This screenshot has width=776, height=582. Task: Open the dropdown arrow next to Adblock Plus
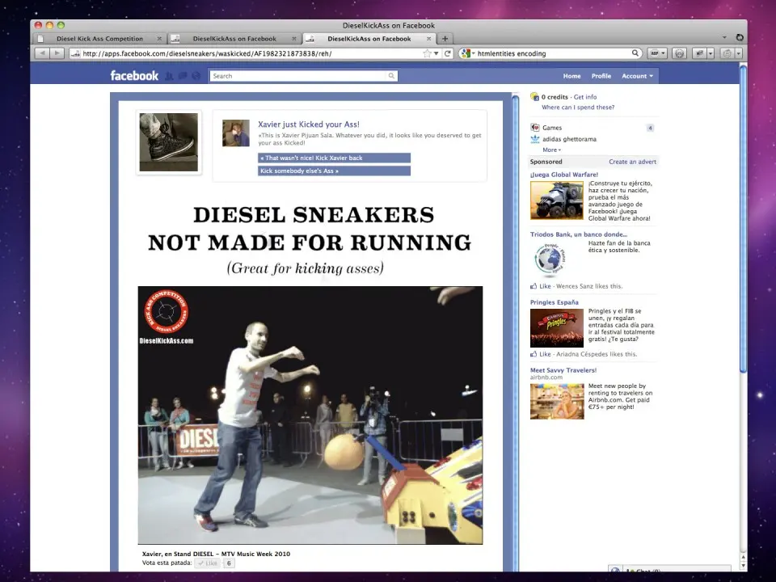pyautogui.click(x=664, y=53)
